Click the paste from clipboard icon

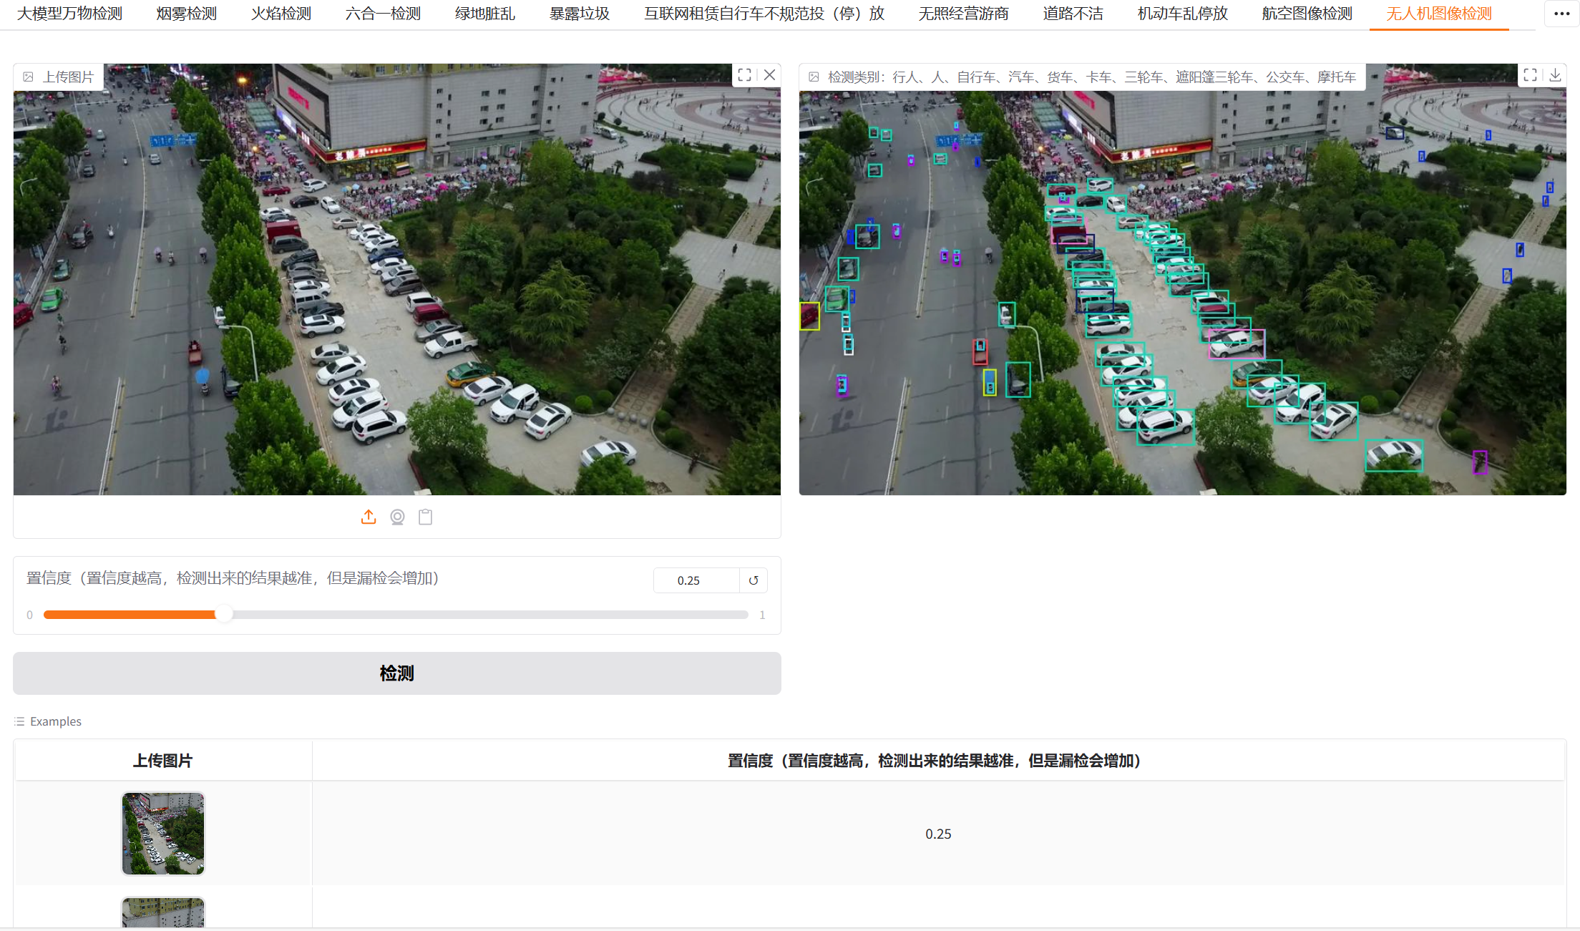point(426,517)
